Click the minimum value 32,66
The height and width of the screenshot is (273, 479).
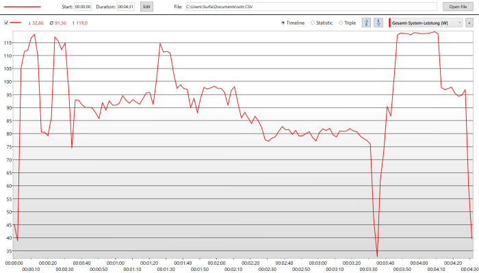click(x=38, y=23)
